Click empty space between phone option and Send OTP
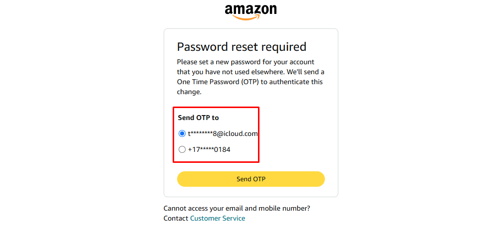 click(249, 166)
